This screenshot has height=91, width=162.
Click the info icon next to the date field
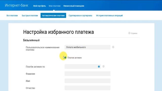(x=104, y=66)
